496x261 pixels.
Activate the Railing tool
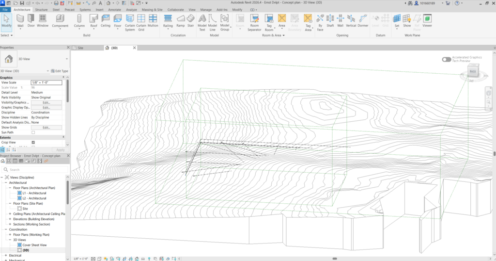[168, 21]
